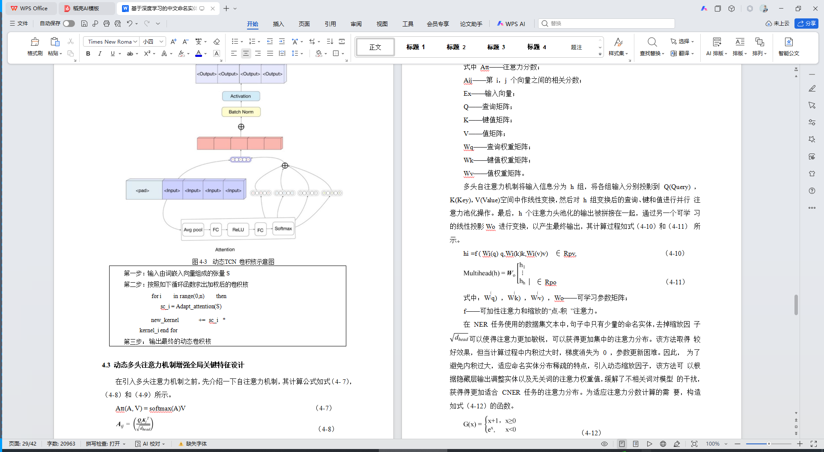Click the reading mode eye icon
The height and width of the screenshot is (452, 824).
[604, 444]
